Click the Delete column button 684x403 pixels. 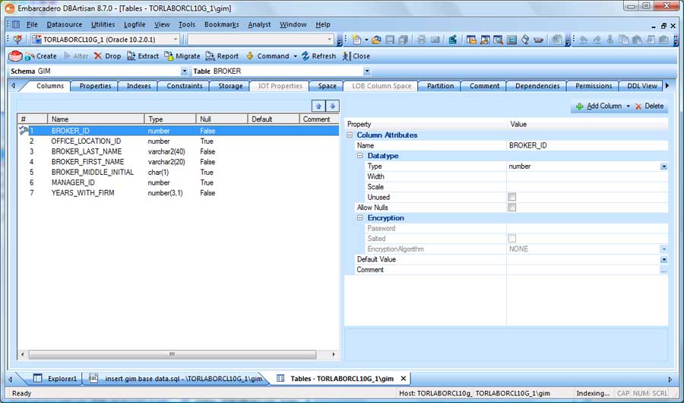pyautogui.click(x=649, y=106)
